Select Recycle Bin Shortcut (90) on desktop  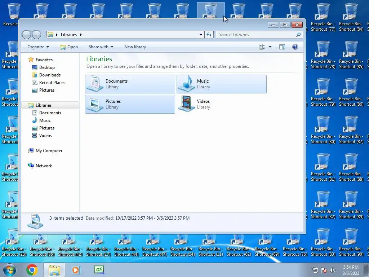tap(351, 242)
